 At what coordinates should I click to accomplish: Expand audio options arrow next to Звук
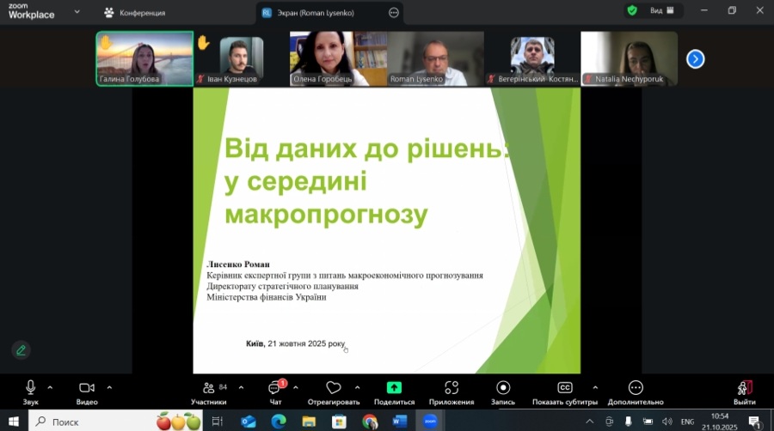coord(50,387)
